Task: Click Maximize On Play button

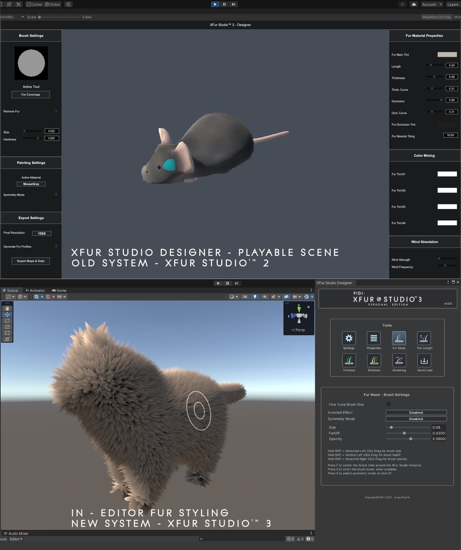Action: click(x=436, y=17)
